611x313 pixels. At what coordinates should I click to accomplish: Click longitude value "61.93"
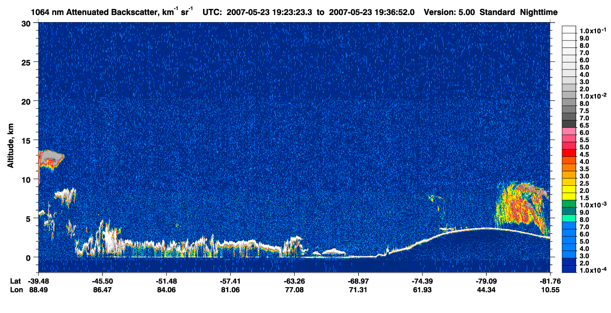tap(423, 290)
